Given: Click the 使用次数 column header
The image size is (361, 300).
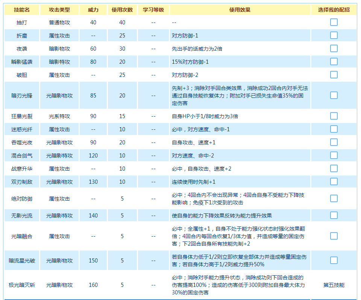Looking at the screenshot, I should pyautogui.click(x=122, y=10).
